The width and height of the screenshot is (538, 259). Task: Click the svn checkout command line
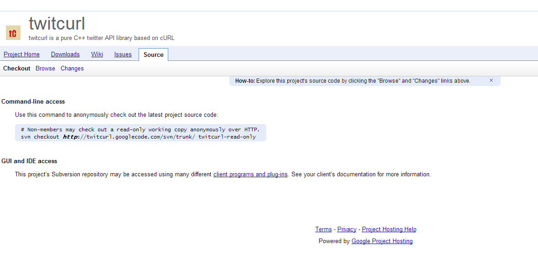[x=138, y=137]
